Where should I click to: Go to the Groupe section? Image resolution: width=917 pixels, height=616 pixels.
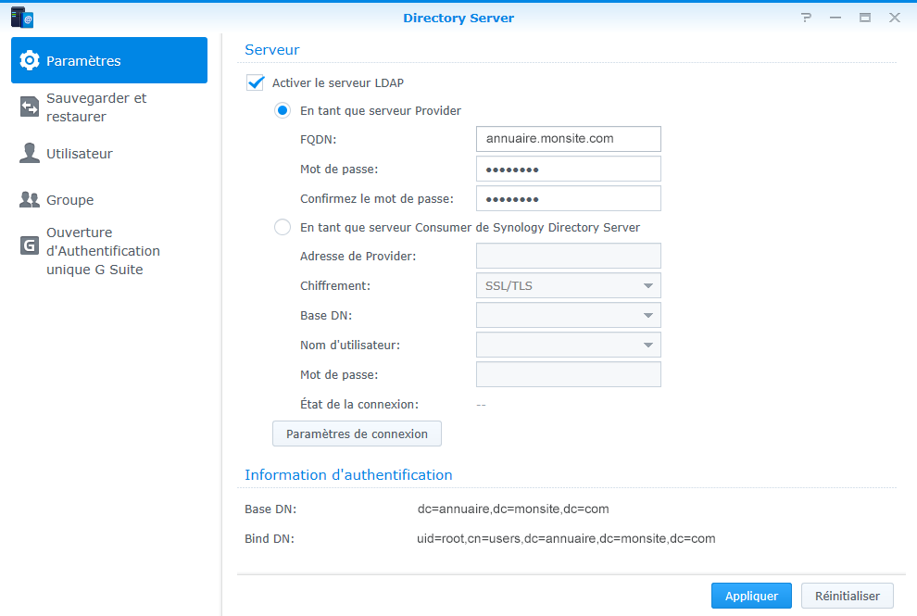(109, 199)
